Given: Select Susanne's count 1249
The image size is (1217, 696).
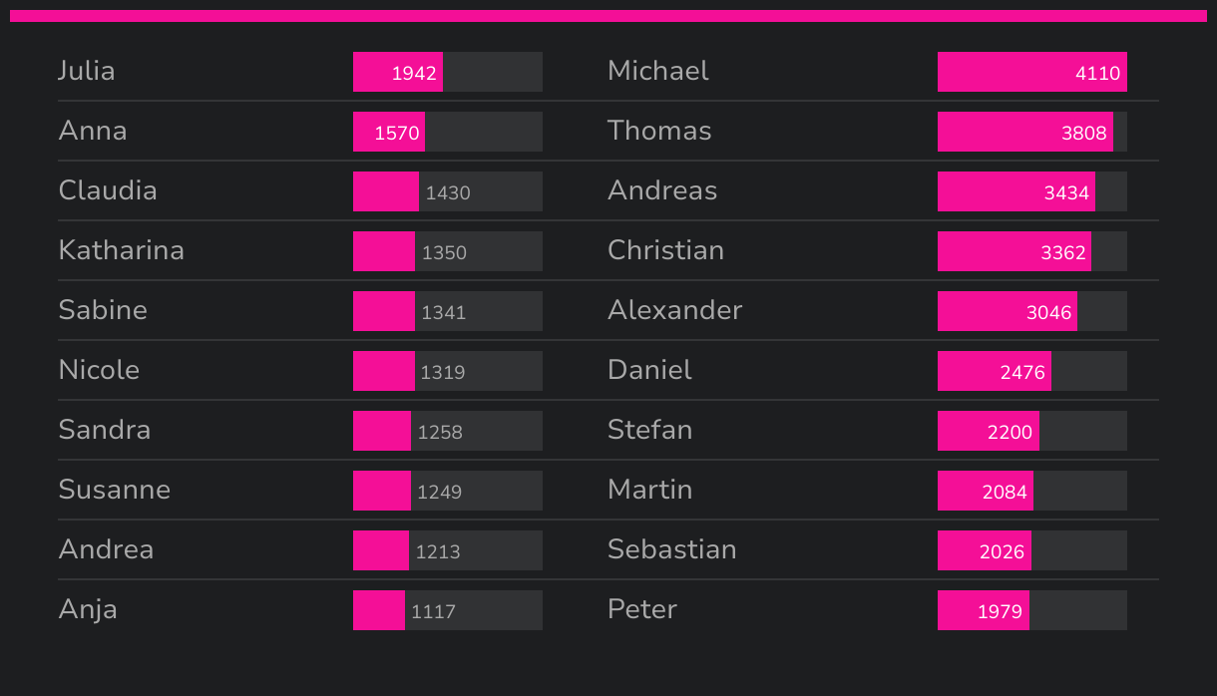Looking at the screenshot, I should (440, 492).
